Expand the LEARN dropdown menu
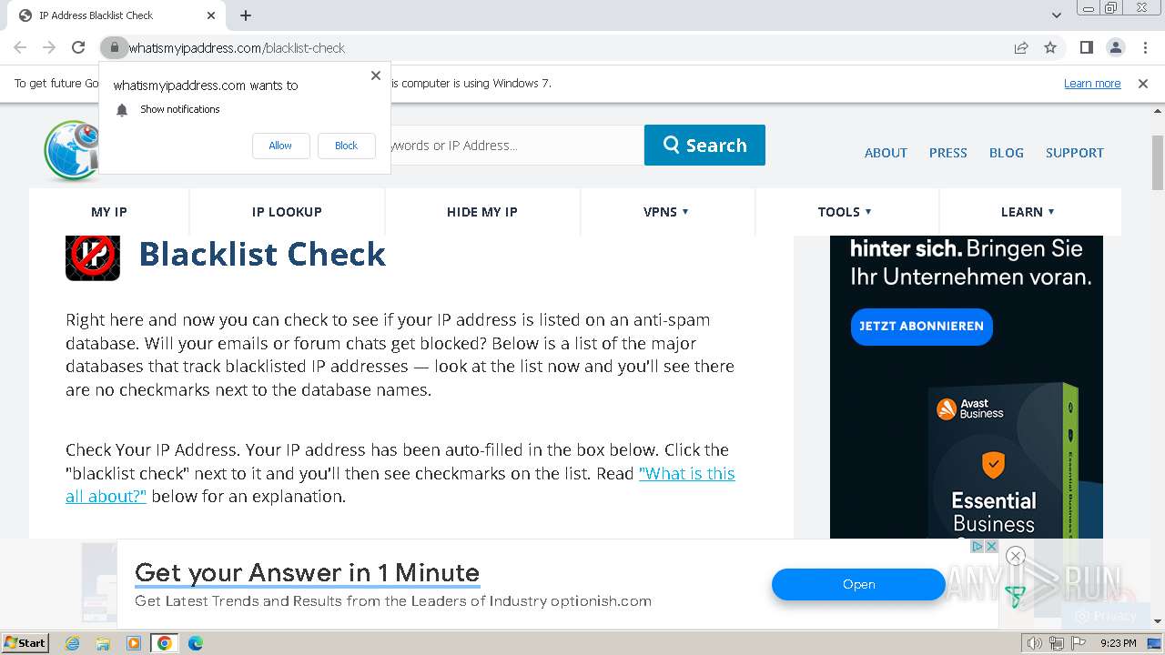The image size is (1165, 655). (x=1028, y=212)
